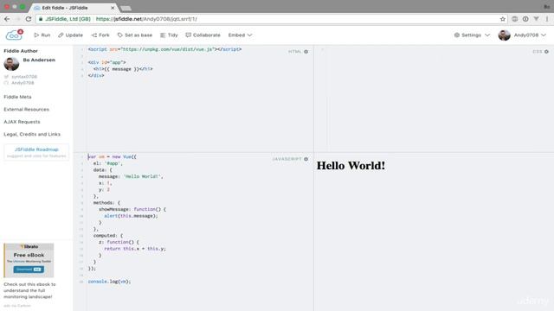Click the Andy0708 profile avatar
The width and height of the screenshot is (554, 311).
point(504,35)
